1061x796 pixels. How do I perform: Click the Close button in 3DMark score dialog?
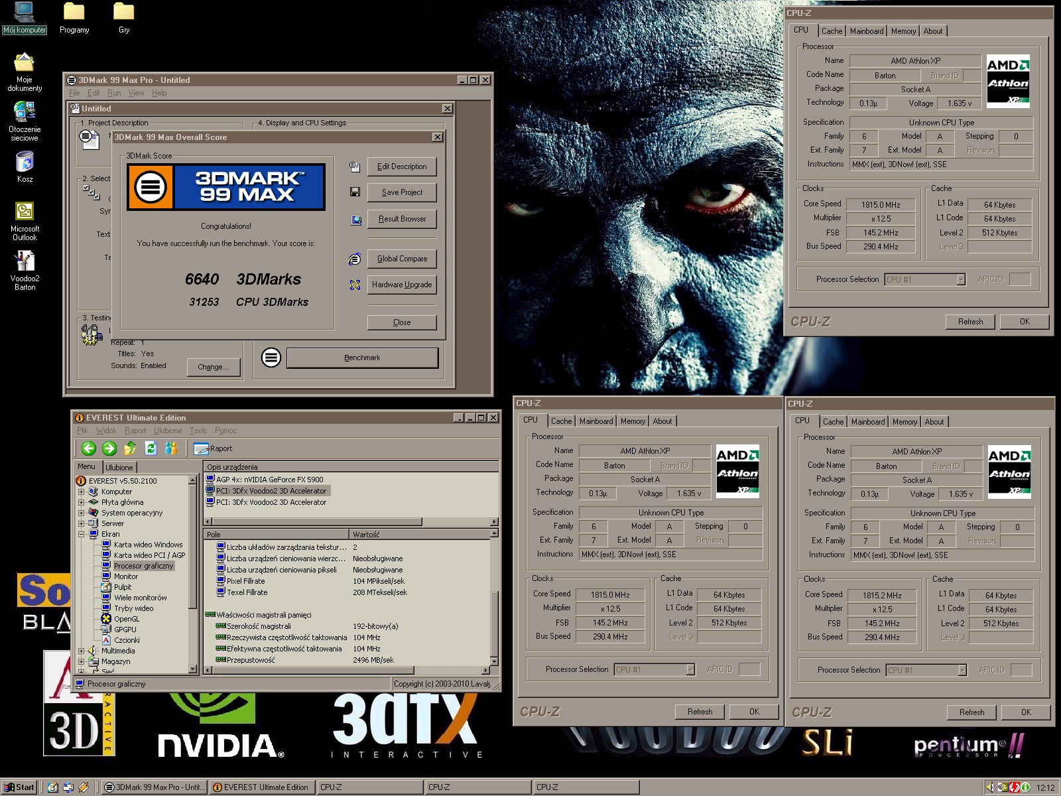tap(402, 322)
